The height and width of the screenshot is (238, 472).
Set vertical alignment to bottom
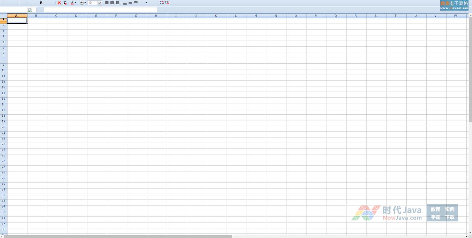pyautogui.click(x=125, y=3)
